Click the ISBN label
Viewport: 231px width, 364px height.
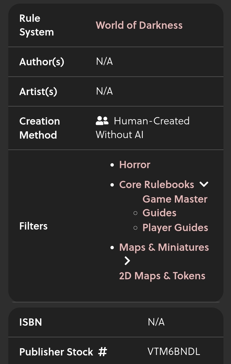click(x=31, y=322)
